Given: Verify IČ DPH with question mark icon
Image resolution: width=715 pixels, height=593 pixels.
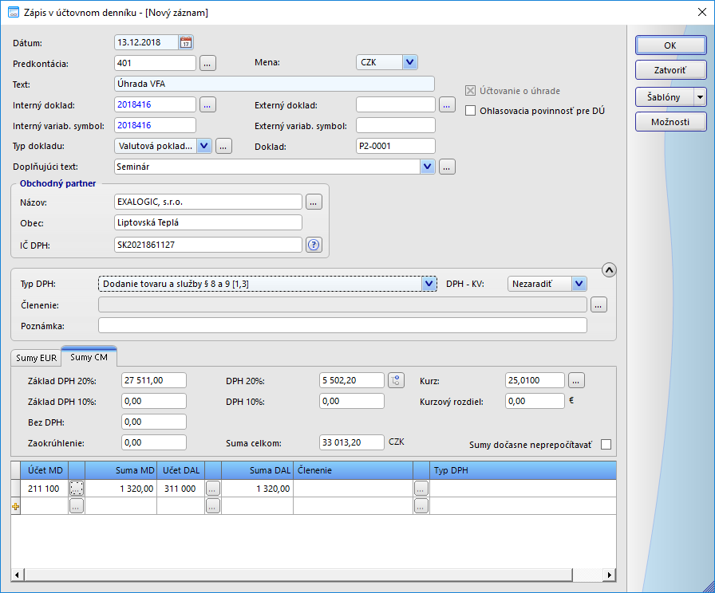Looking at the screenshot, I should pos(314,245).
